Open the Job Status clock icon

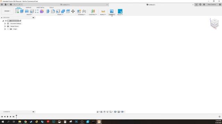click(204, 4)
